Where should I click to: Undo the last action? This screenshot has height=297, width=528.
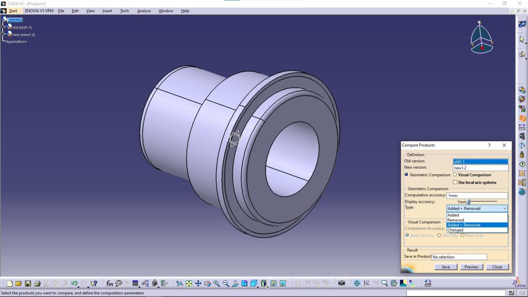tap(74, 284)
